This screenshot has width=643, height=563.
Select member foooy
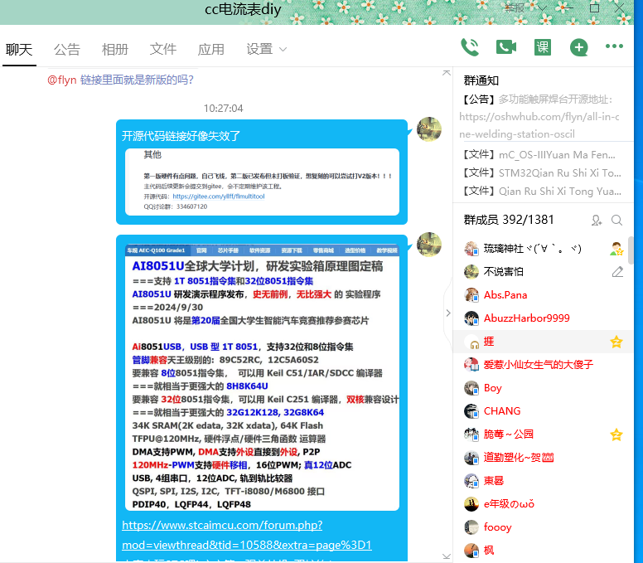(x=544, y=527)
